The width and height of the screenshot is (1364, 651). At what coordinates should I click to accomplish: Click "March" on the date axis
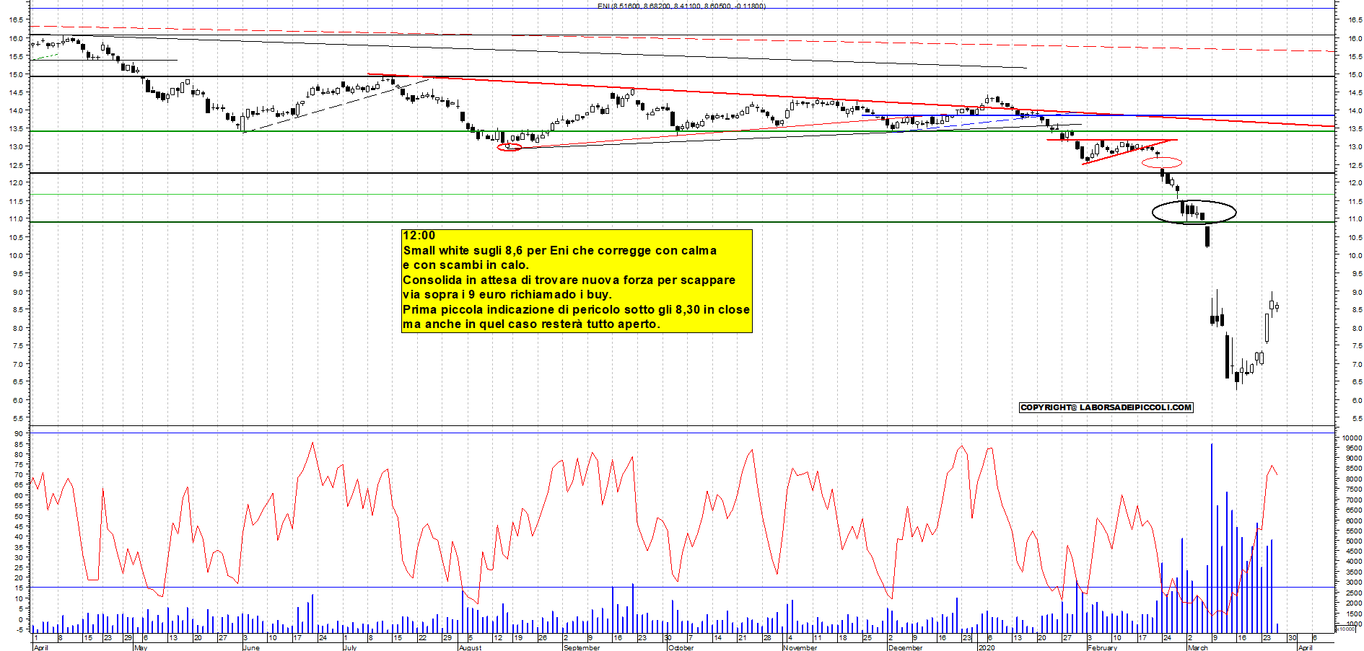click(1197, 647)
